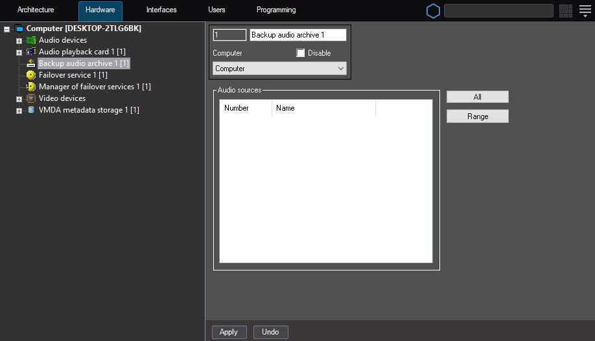Switch to the Architecture tab
Screen dimensions: 595x341
click(x=36, y=10)
